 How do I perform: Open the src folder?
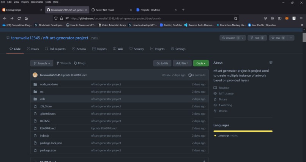click(x=41, y=92)
